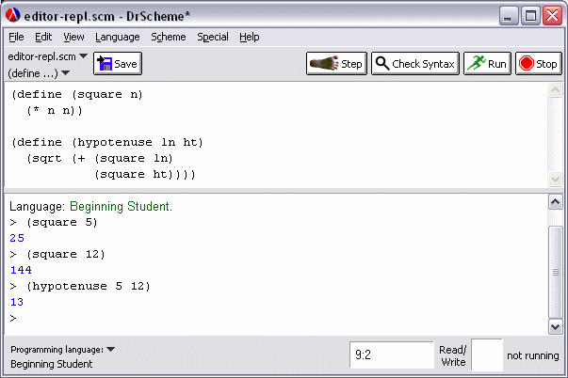Open the Help menu

(x=250, y=37)
